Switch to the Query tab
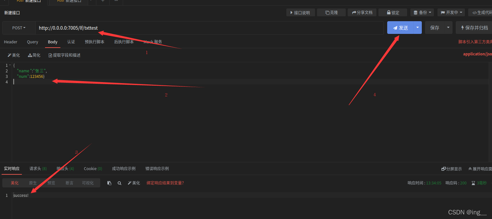This screenshot has width=492, height=219. [33, 42]
